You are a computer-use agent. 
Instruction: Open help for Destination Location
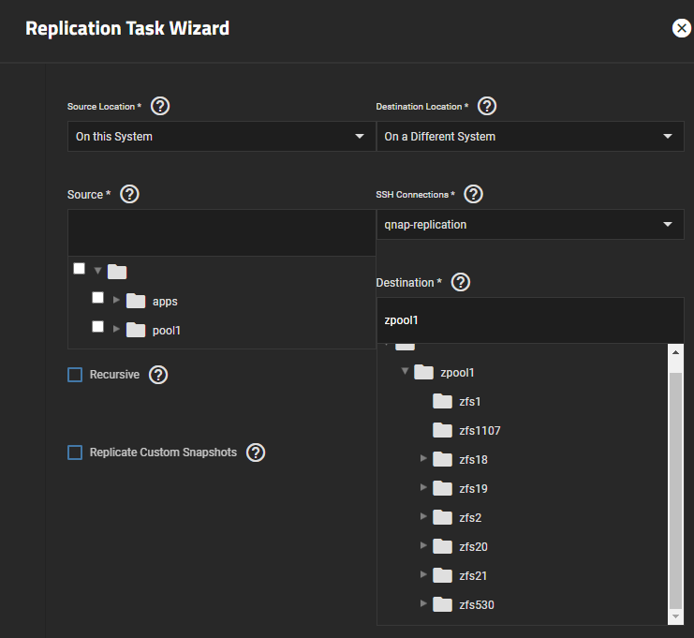point(487,106)
